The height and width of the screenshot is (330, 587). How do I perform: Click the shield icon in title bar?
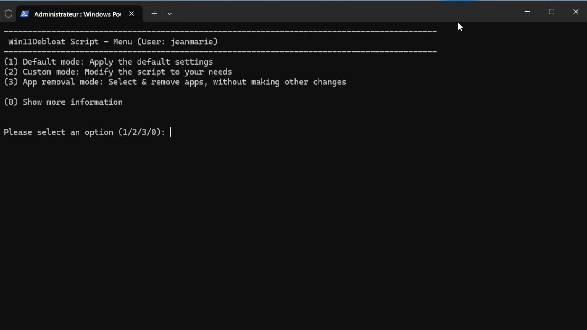tap(8, 14)
